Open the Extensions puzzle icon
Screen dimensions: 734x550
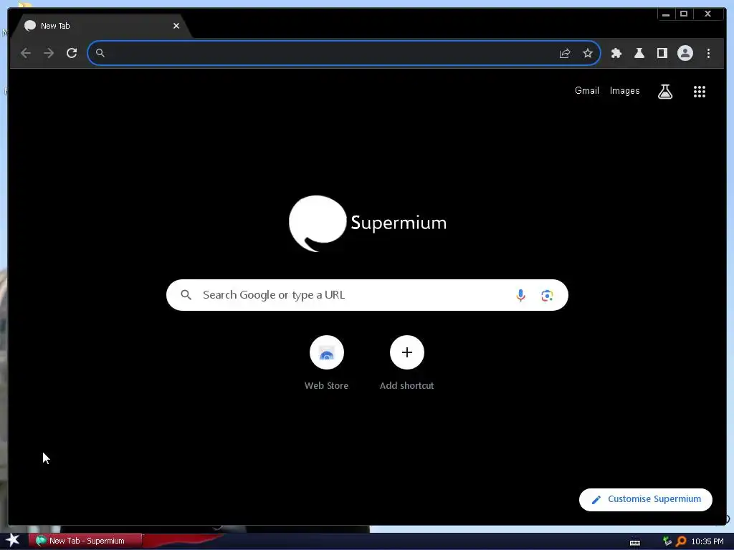click(x=616, y=53)
